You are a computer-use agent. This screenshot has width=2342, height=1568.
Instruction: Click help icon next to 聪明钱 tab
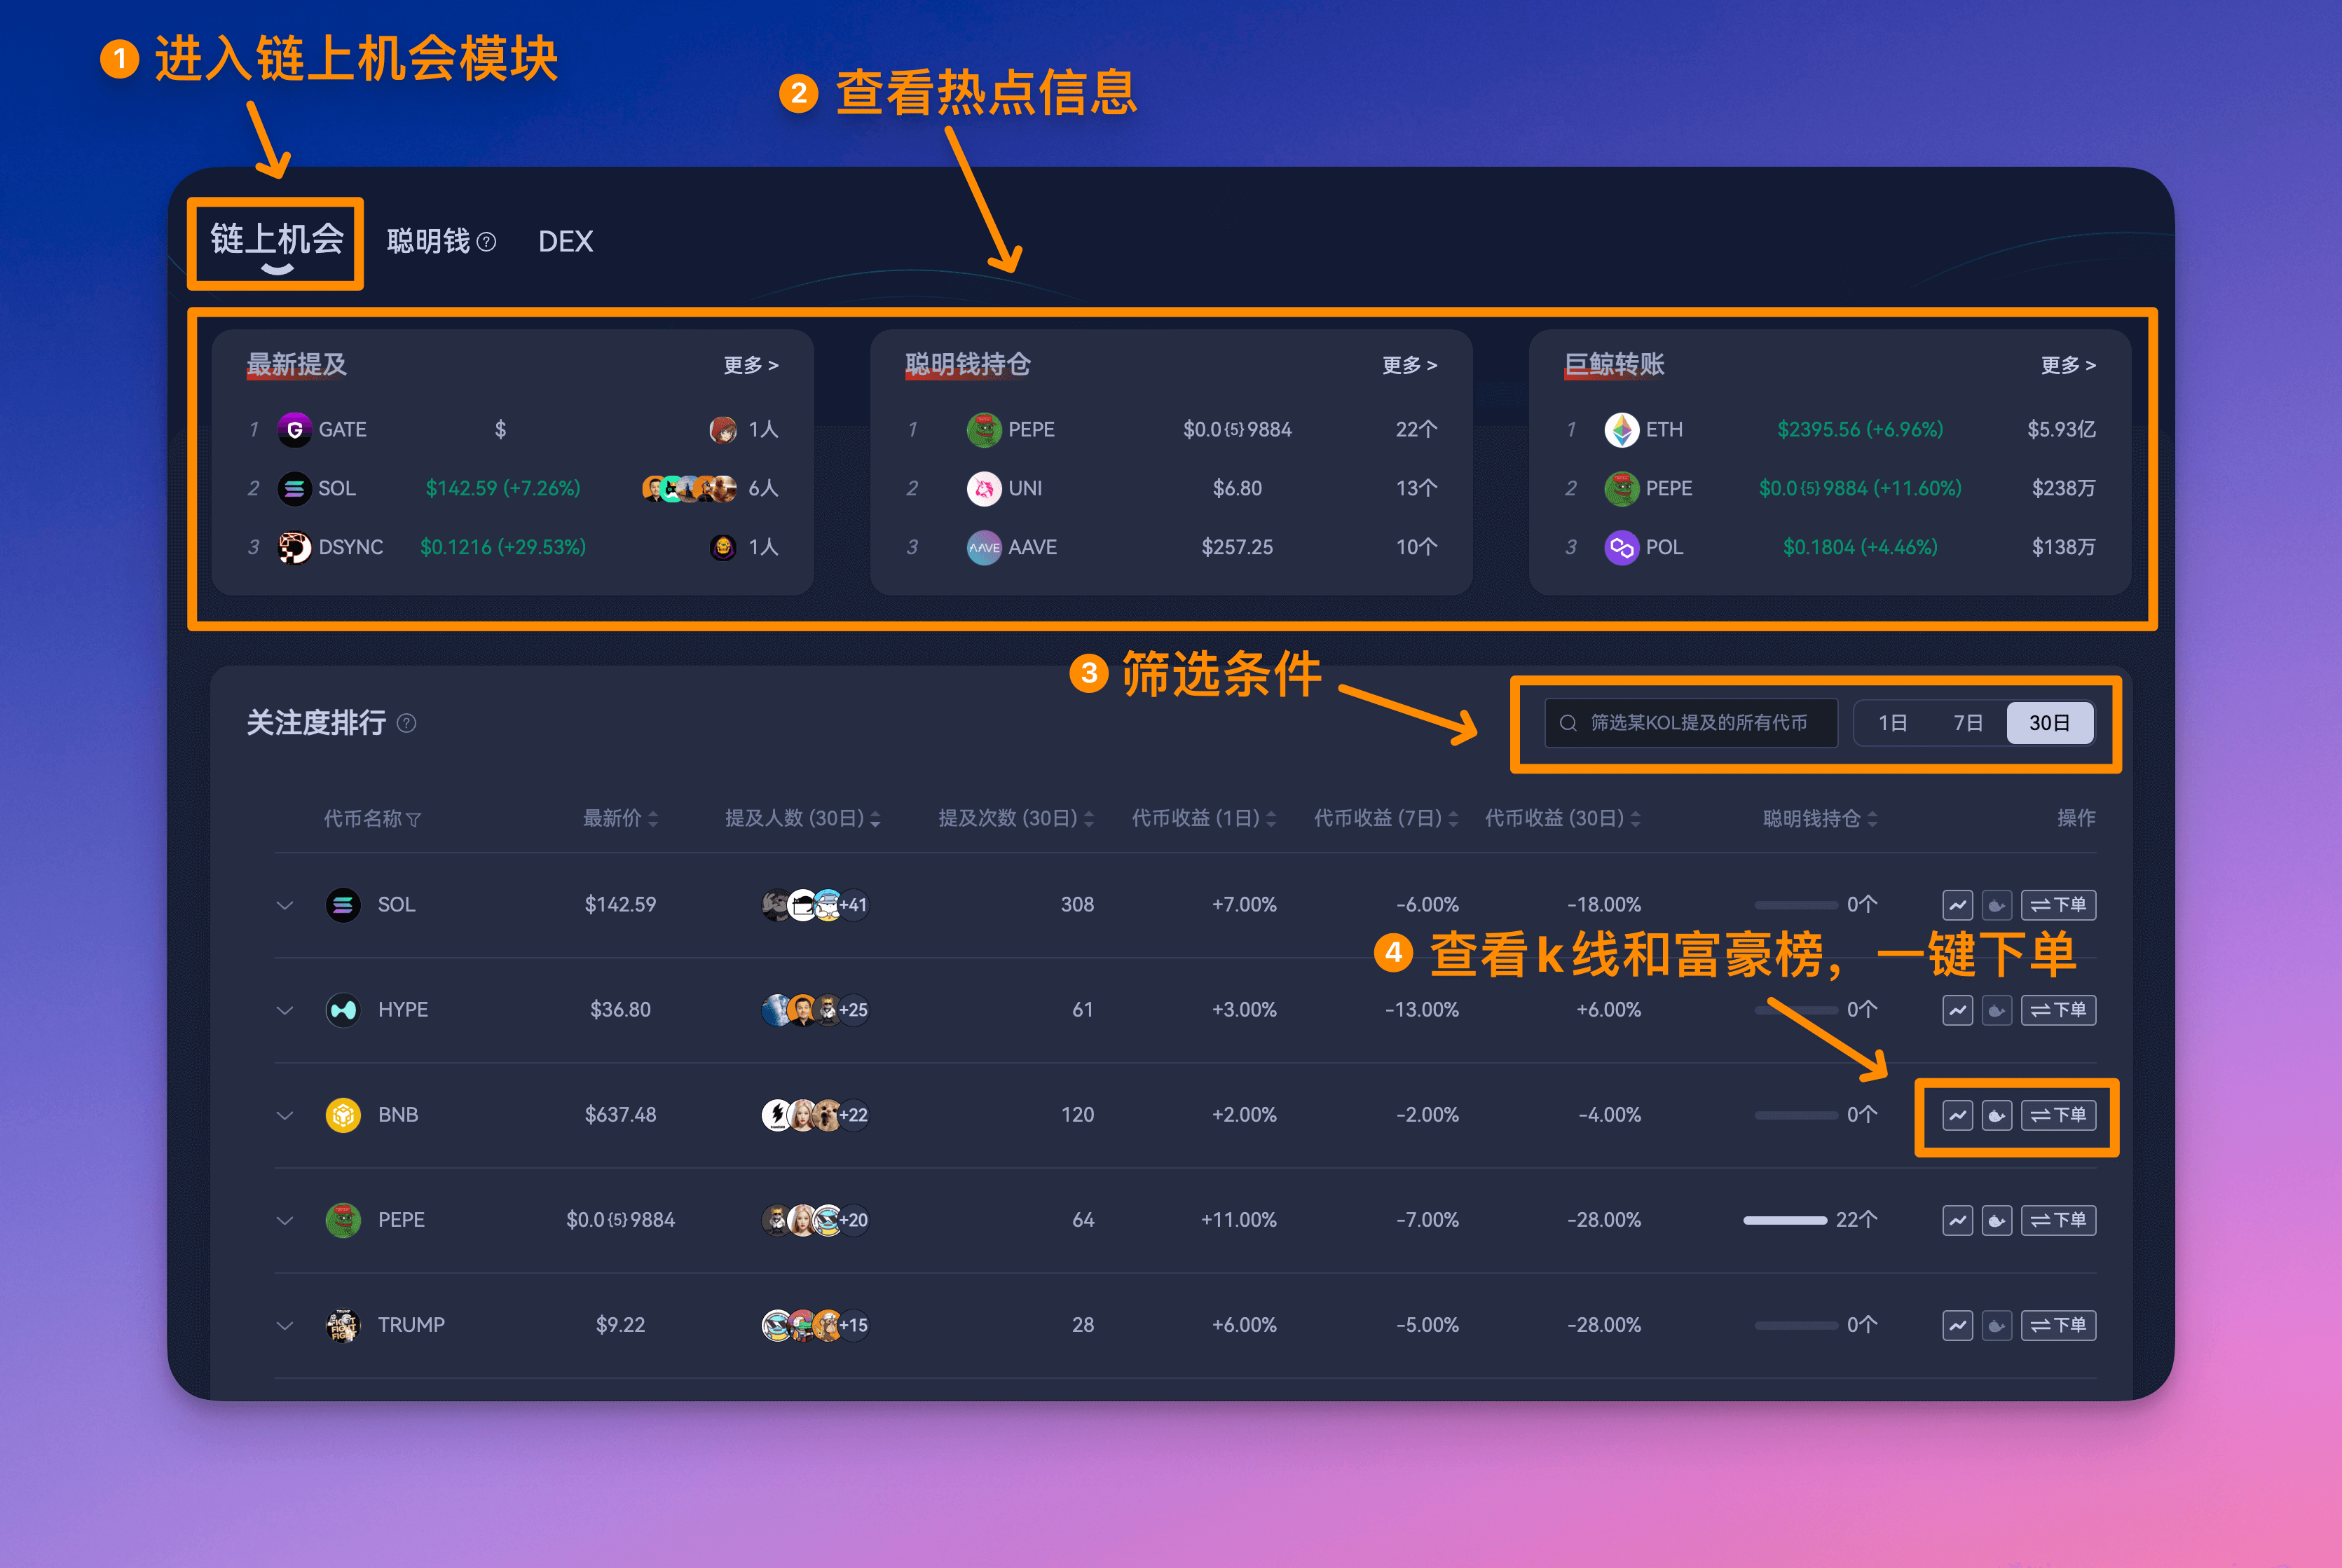tap(486, 242)
